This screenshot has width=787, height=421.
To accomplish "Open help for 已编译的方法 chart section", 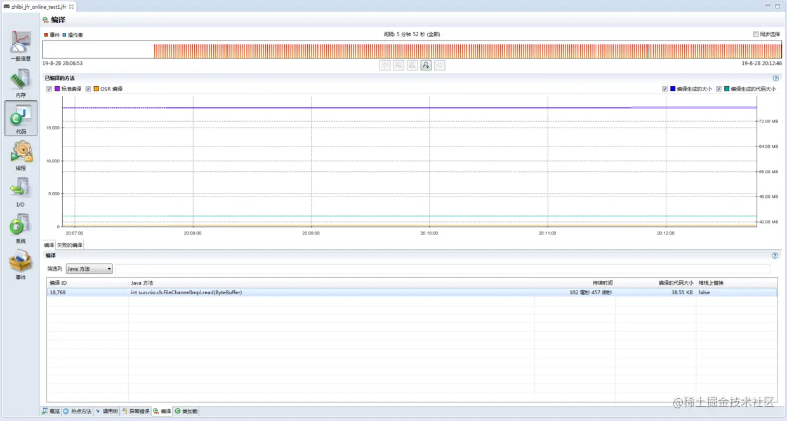I will click(776, 78).
